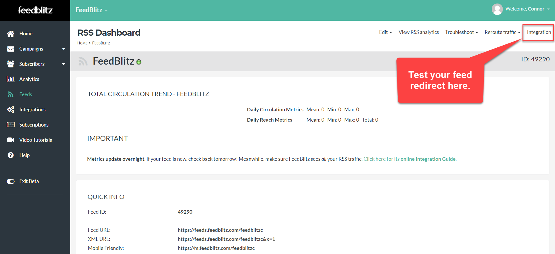The height and width of the screenshot is (254, 555).
Task: Click the Help question mark icon
Action: point(11,155)
